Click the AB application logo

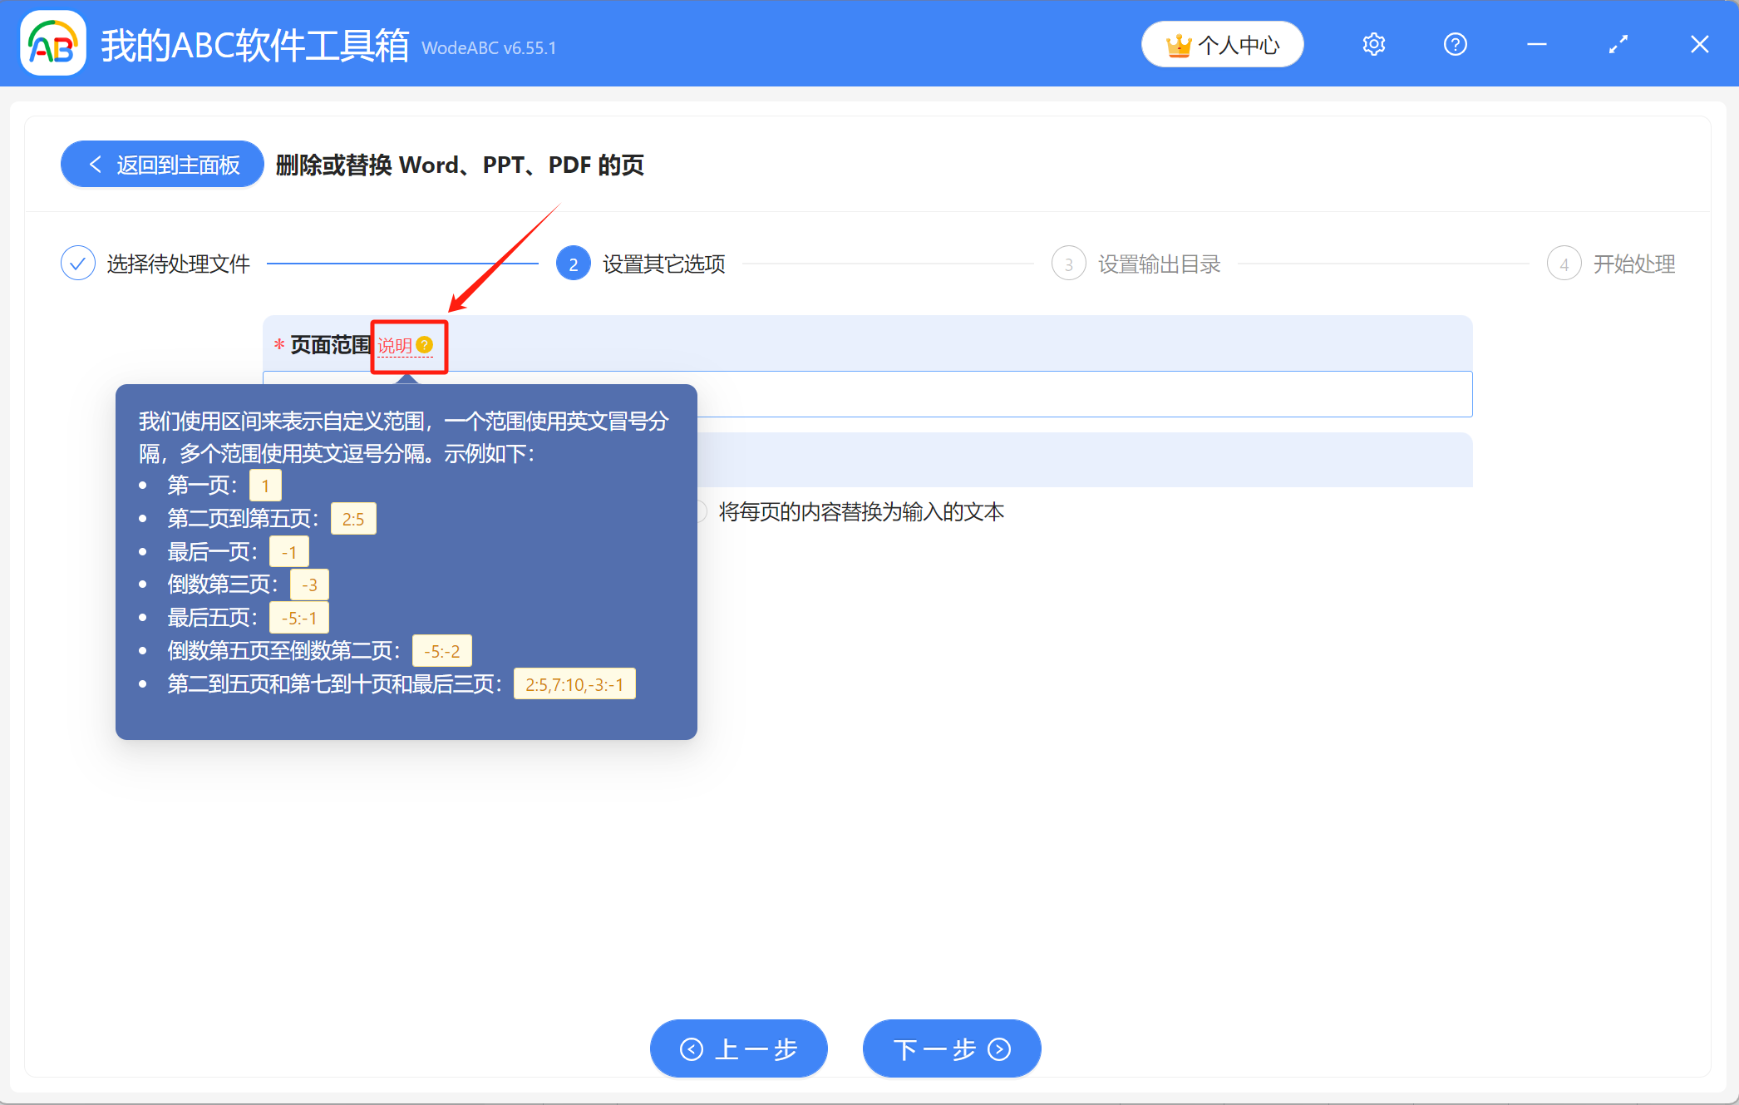[x=52, y=44]
